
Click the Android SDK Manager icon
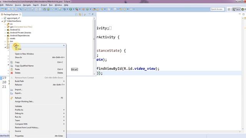point(45,9)
